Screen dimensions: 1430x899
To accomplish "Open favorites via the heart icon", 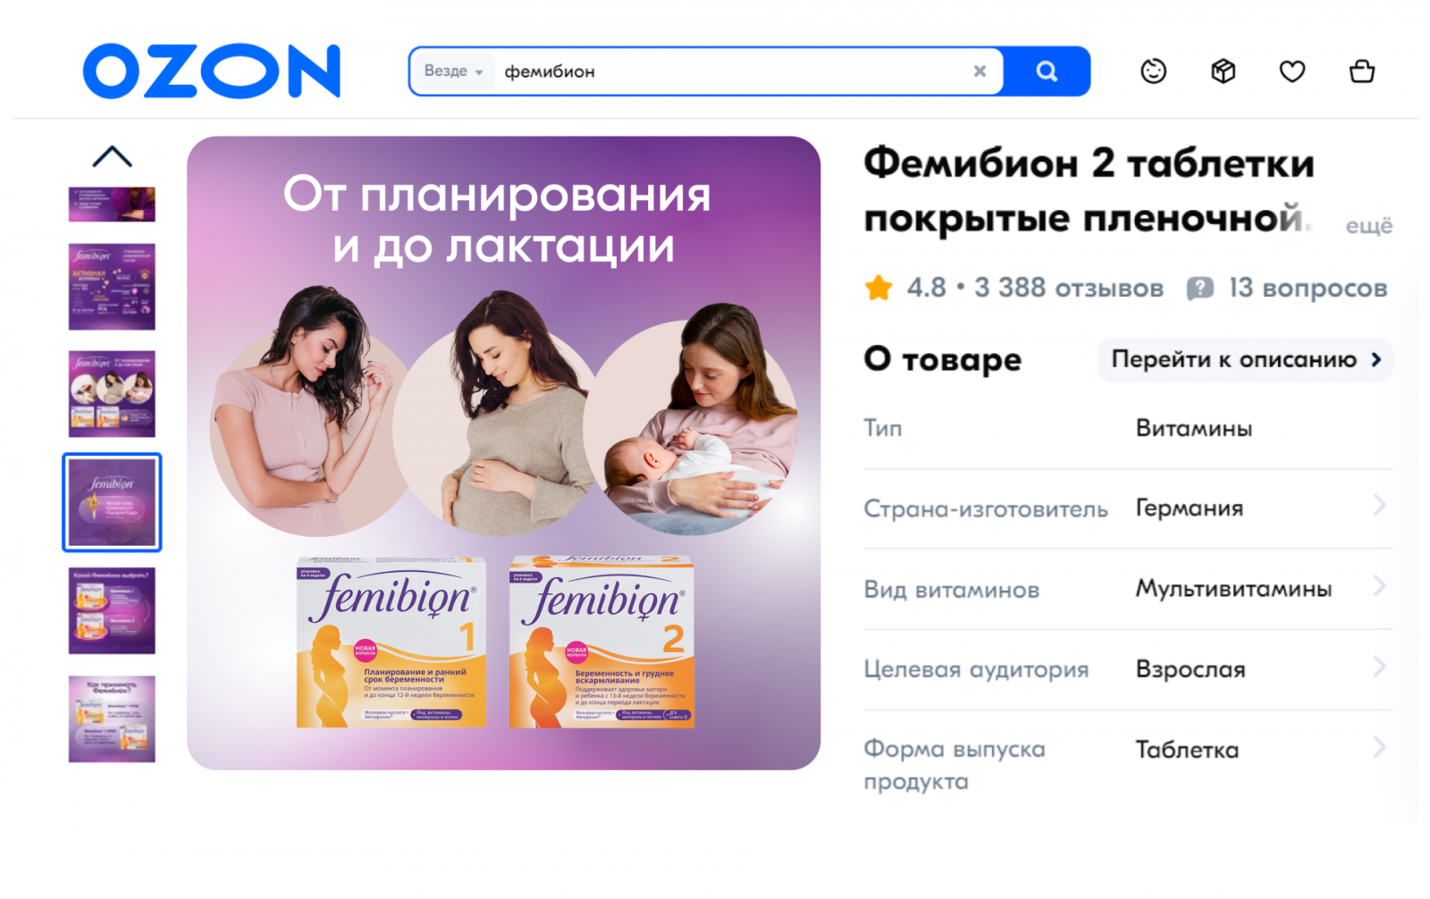I will point(1292,71).
